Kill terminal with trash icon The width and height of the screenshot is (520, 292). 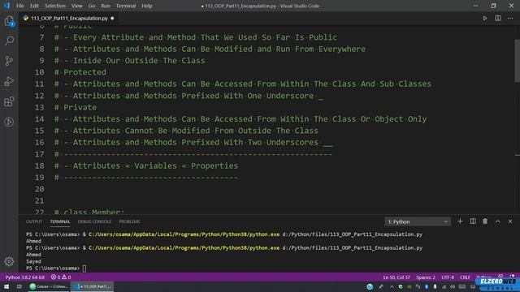pyautogui.click(x=485, y=221)
